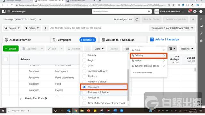The image size is (205, 115).
Task: Click the green Create button
Action: [11, 49]
